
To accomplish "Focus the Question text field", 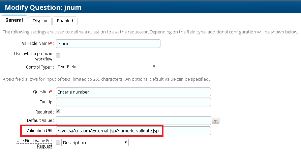I will [x=133, y=92].
